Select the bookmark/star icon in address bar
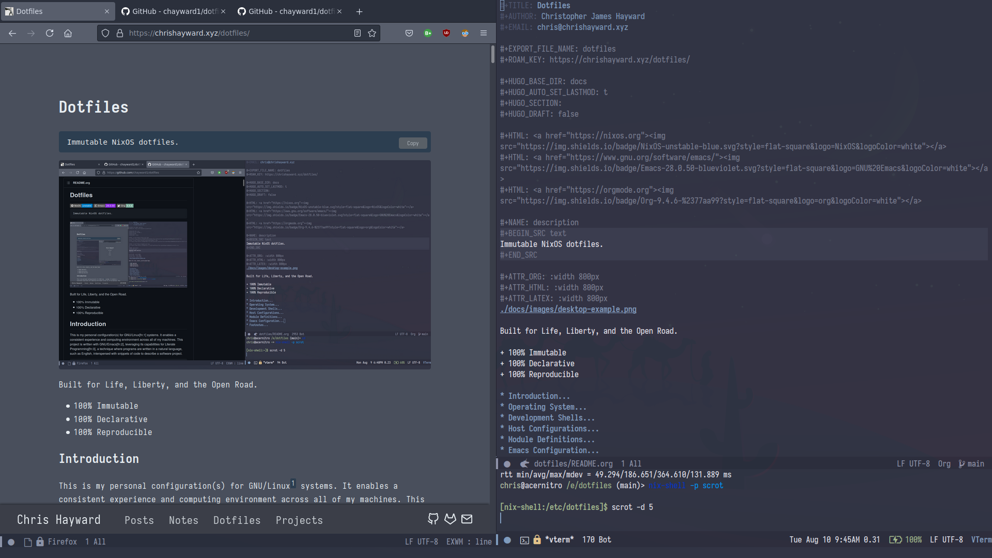Screen dimensions: 992x558 pos(372,33)
